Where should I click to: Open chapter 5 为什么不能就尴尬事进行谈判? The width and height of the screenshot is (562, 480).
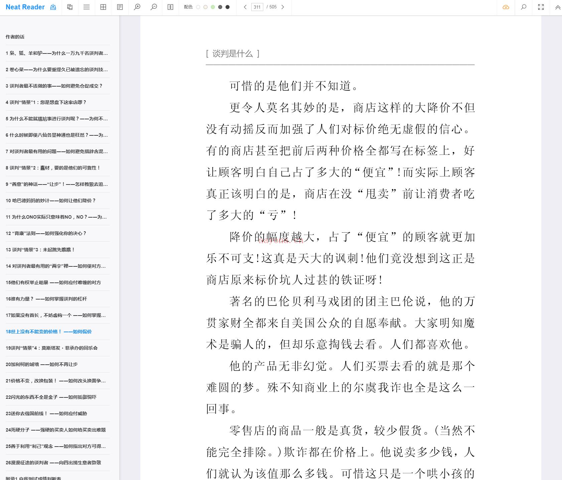click(x=57, y=119)
